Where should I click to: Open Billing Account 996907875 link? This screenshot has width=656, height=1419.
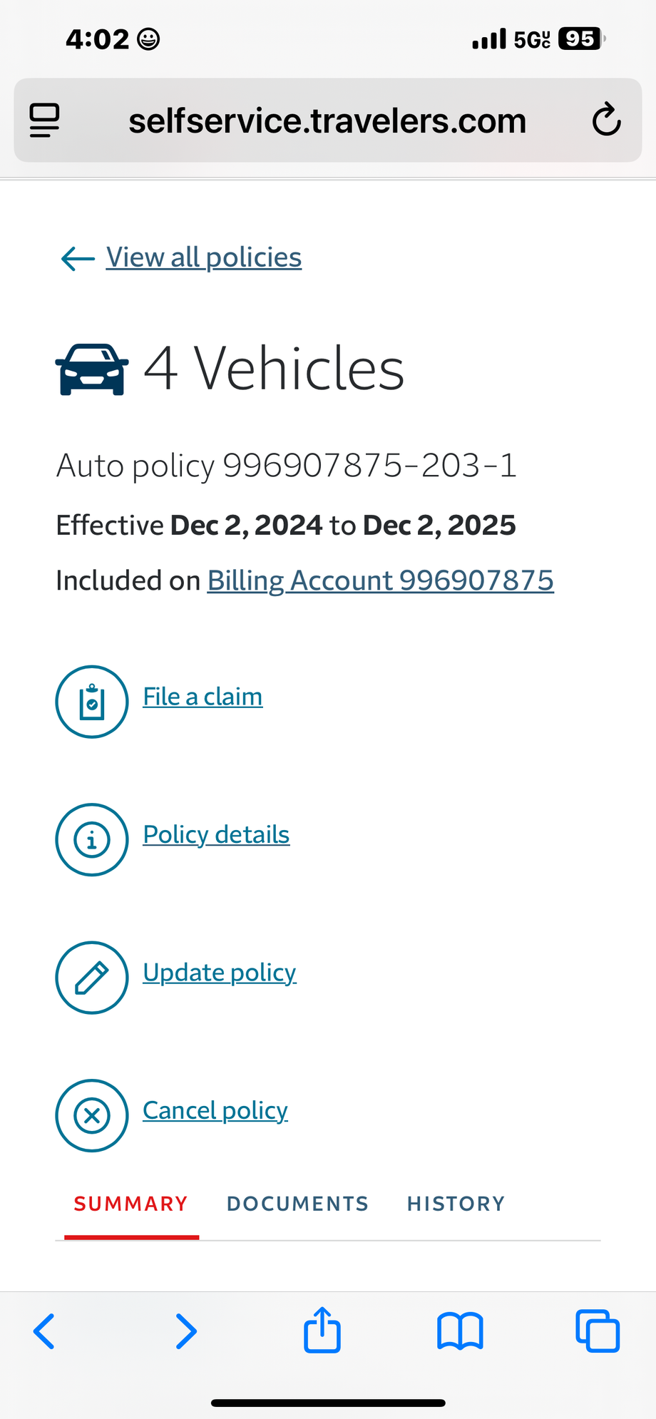[380, 580]
